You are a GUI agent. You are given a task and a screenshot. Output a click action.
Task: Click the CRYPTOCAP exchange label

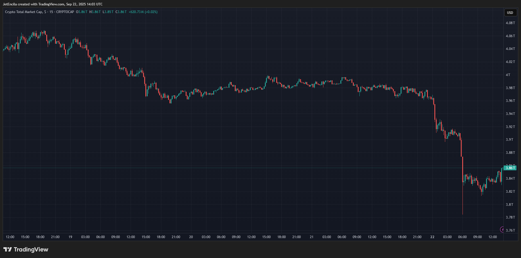pos(65,12)
